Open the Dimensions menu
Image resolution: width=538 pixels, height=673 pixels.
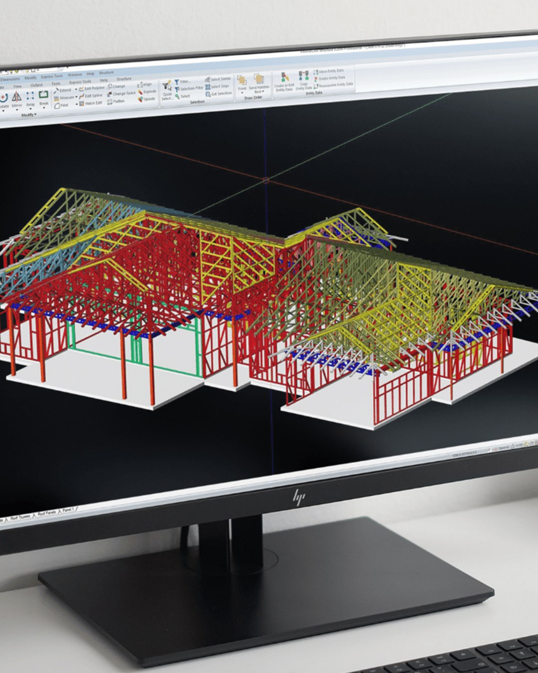click(10, 79)
